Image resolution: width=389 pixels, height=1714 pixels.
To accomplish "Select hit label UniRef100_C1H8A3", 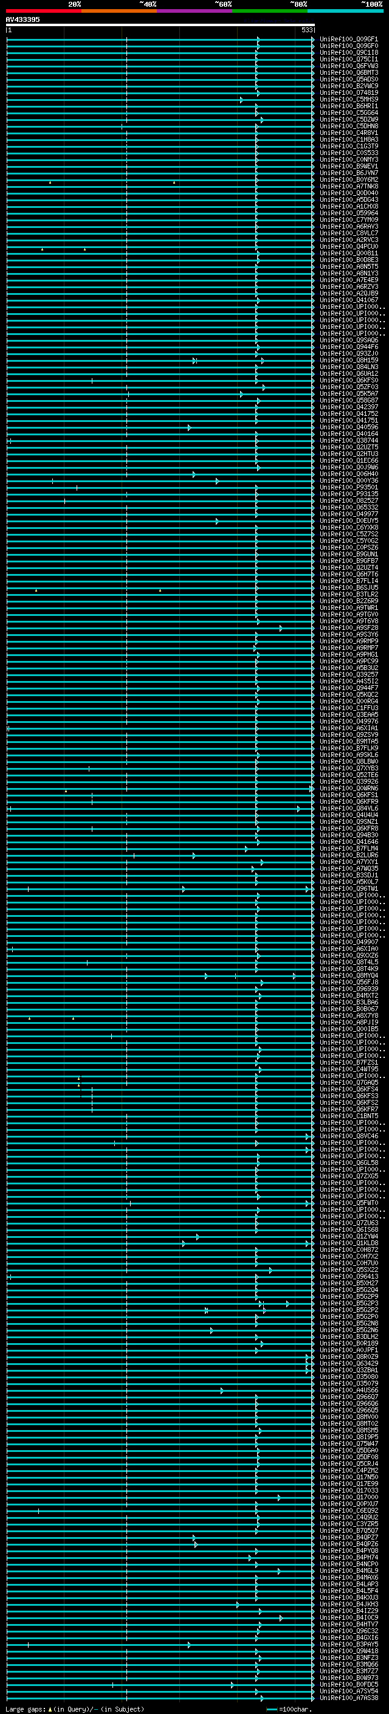I will (349, 139).
